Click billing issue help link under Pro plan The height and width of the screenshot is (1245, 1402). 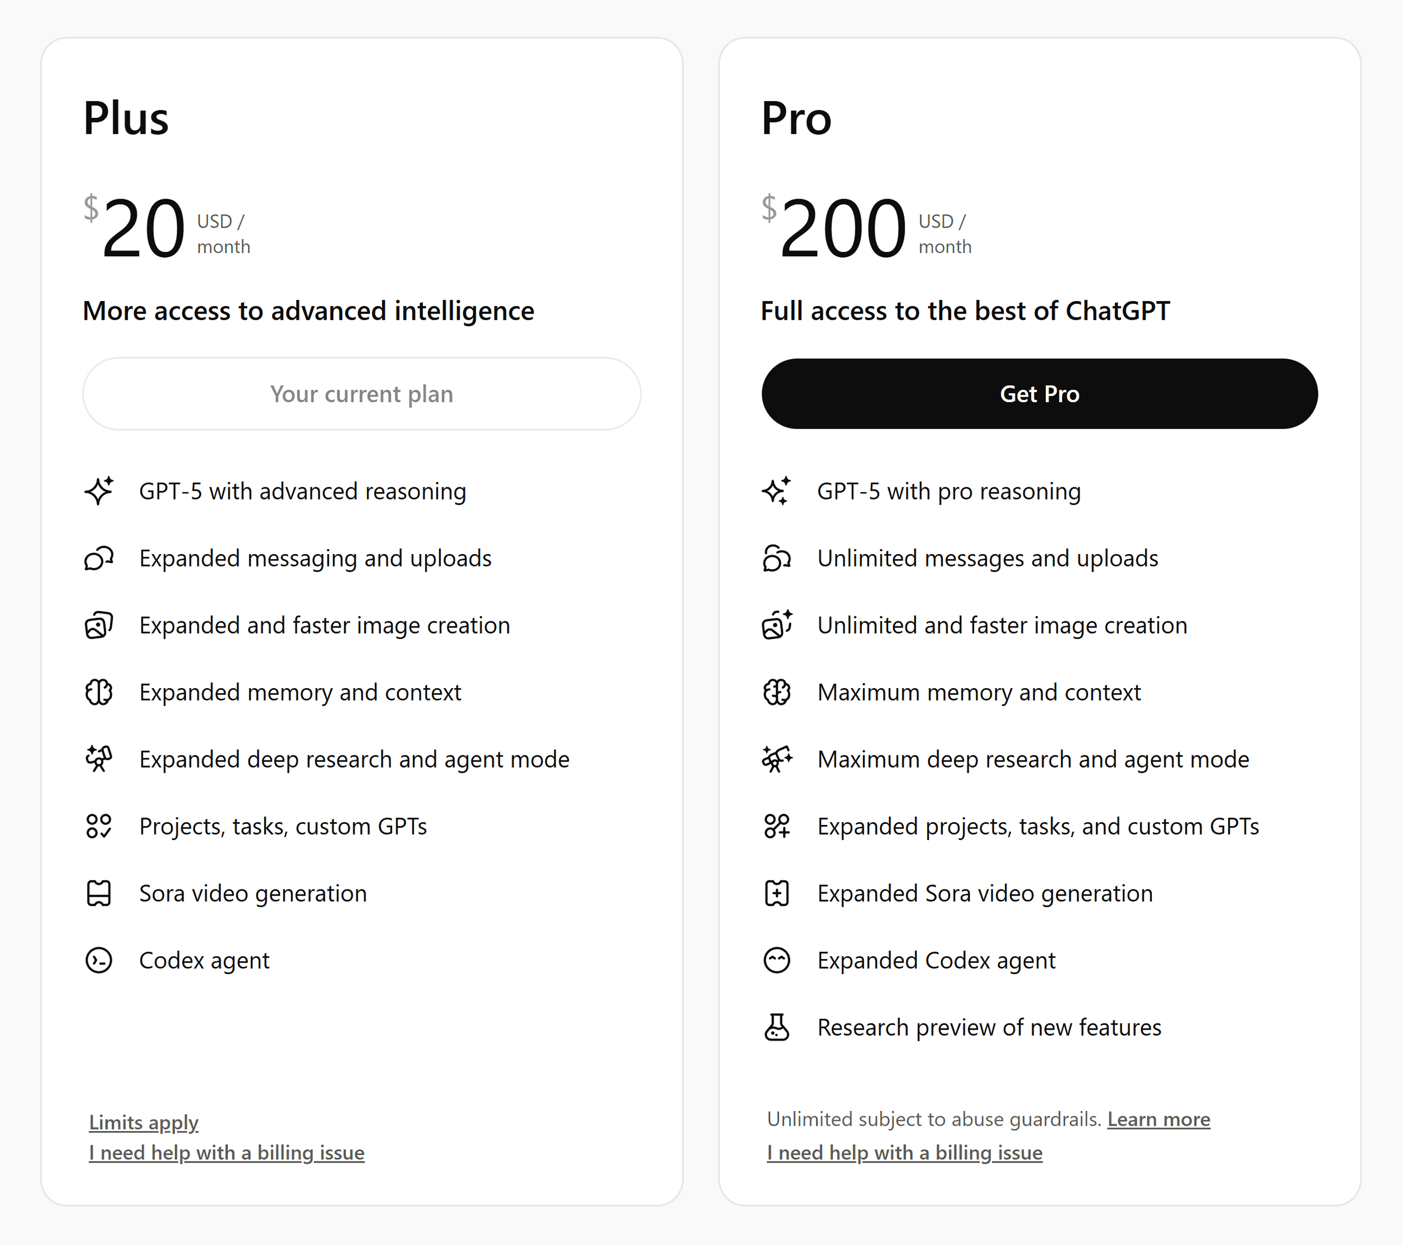[905, 1152]
